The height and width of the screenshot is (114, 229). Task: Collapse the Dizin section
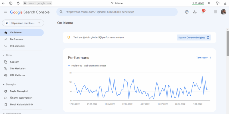3,55
